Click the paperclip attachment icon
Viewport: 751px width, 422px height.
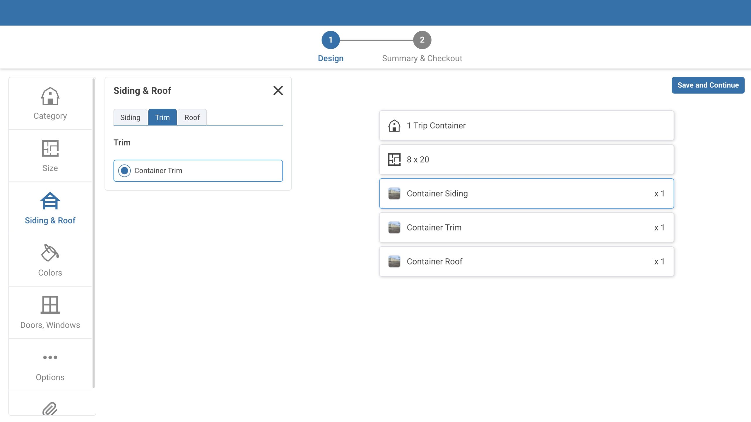[50, 409]
